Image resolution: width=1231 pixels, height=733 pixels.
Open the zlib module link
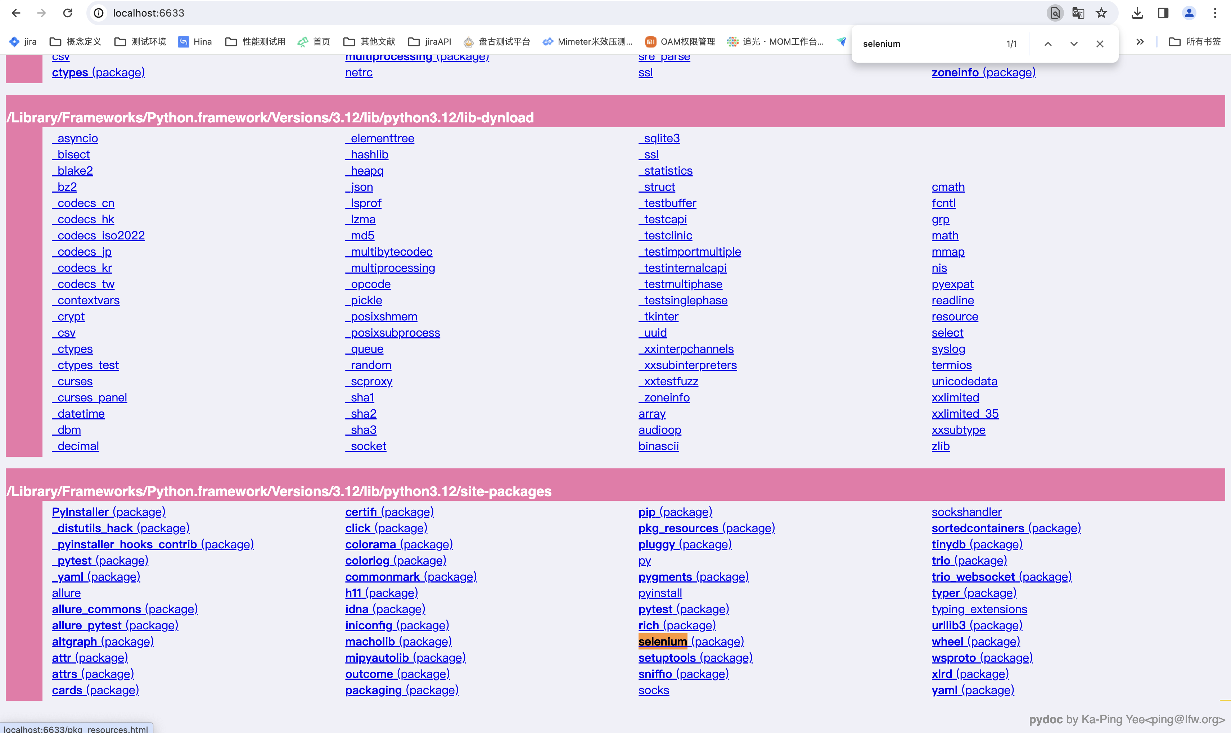click(x=941, y=446)
